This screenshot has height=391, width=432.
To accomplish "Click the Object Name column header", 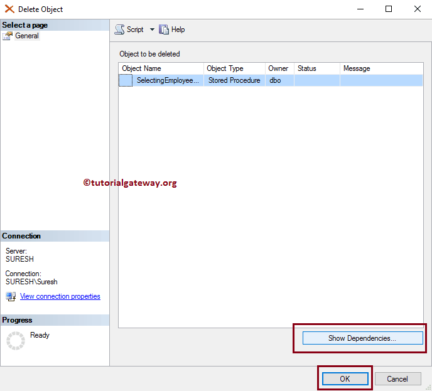I will pos(161,68).
